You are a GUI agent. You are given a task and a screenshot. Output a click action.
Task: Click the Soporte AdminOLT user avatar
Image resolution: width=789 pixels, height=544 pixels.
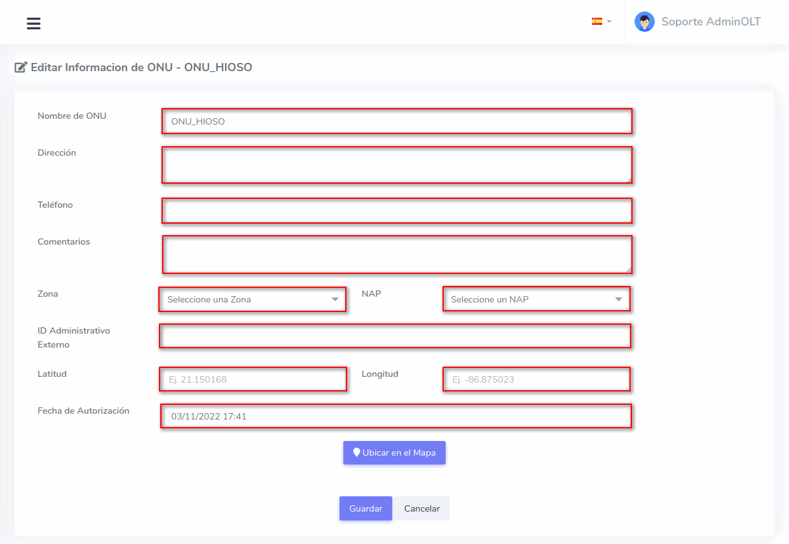pos(644,22)
